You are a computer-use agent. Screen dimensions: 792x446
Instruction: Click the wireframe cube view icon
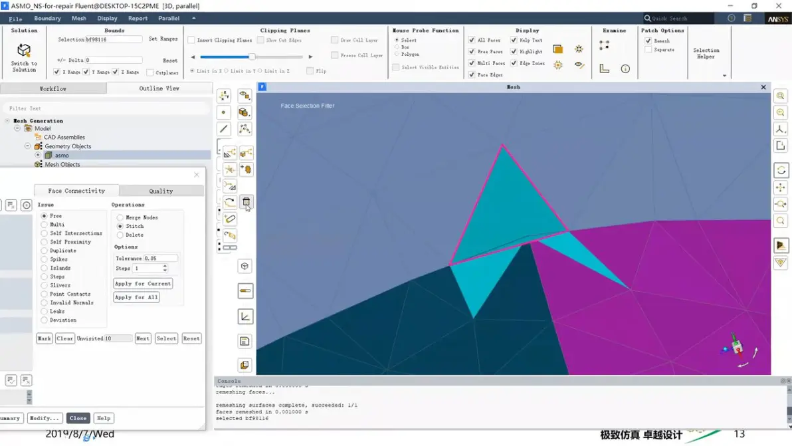tap(245, 266)
